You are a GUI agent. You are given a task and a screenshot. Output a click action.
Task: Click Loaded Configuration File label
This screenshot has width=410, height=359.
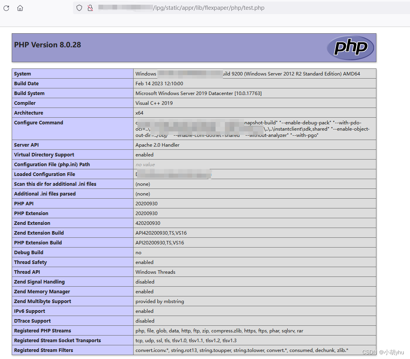45,174
